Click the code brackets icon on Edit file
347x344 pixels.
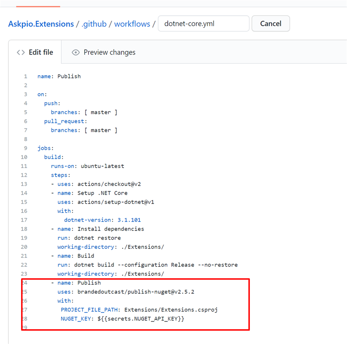tap(21, 52)
